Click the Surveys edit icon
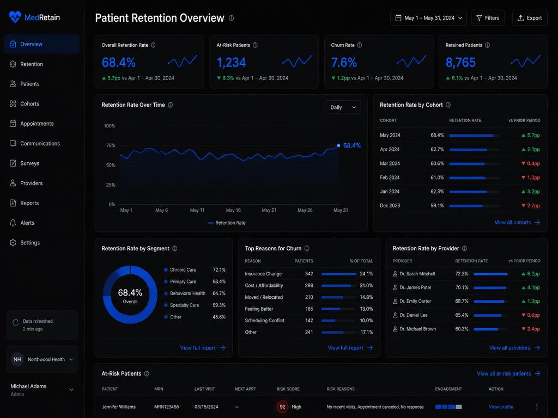Viewport: 558px width, 418px height. (x=13, y=163)
